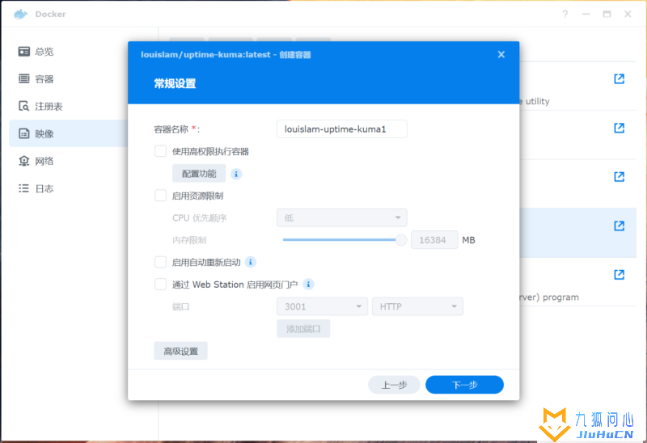Open external link icon below the utility row

(619, 128)
